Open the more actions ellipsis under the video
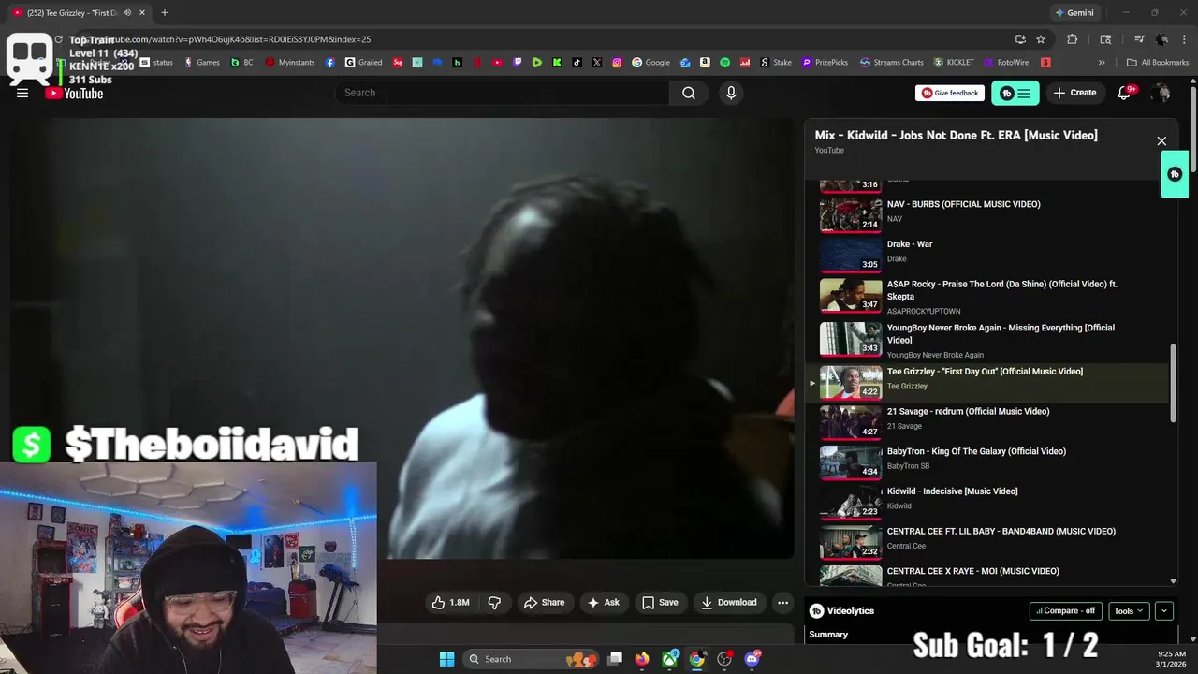 (782, 602)
